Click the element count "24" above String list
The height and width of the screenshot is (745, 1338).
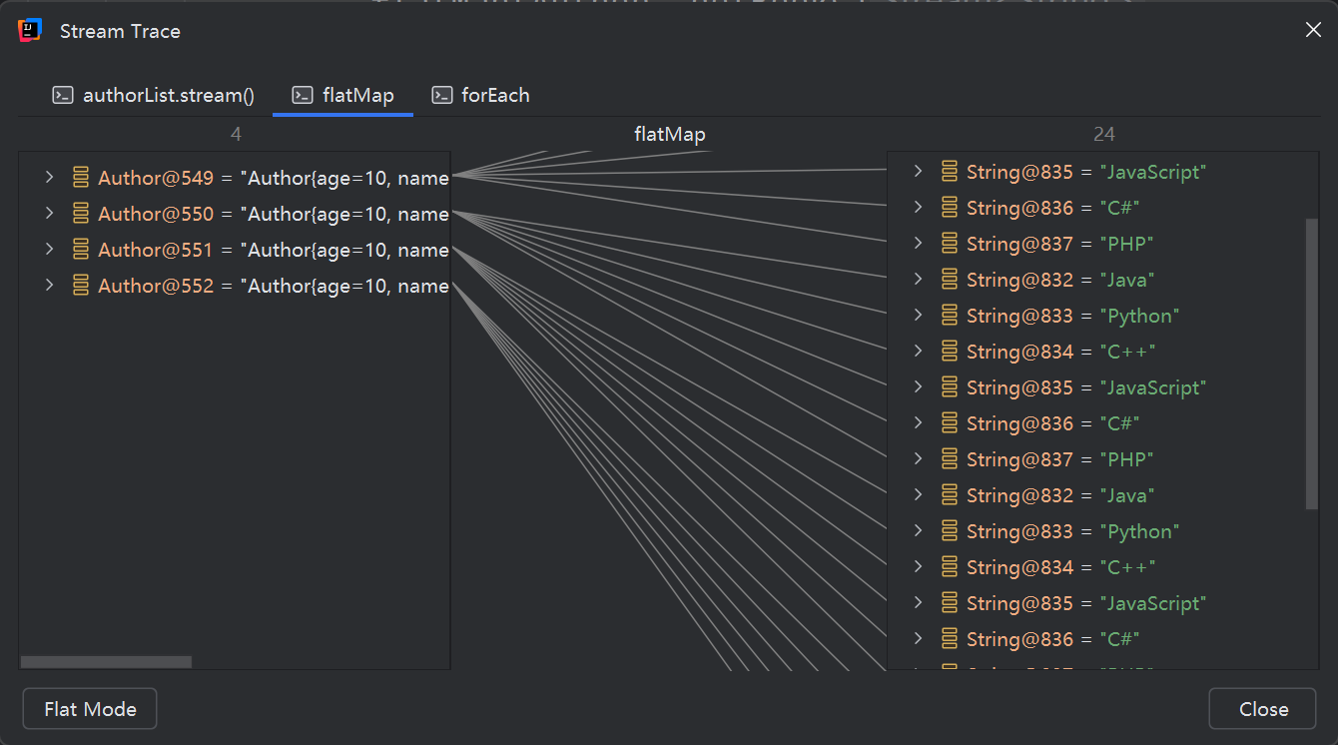coord(1103,134)
